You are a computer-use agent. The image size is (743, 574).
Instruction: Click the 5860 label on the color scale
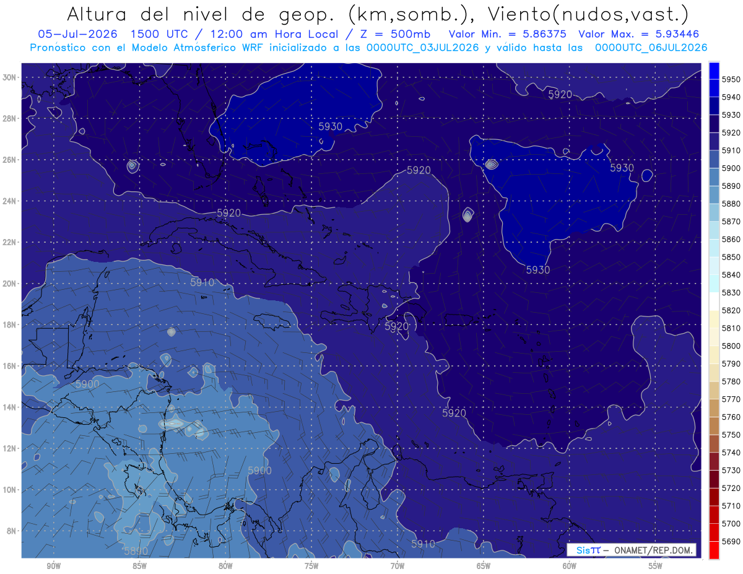[731, 239]
